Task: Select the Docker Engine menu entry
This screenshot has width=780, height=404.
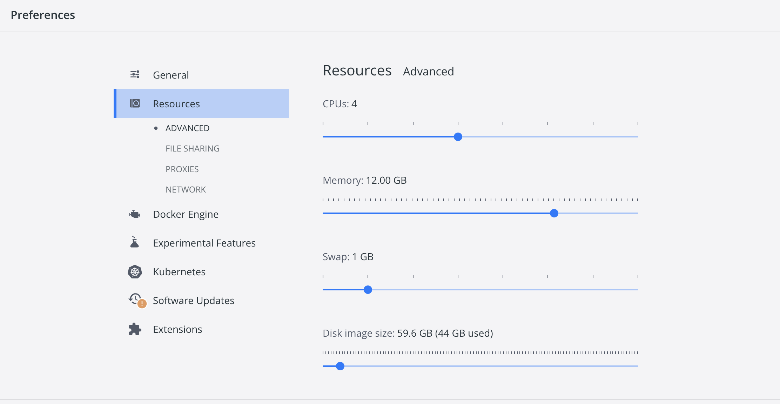Action: coord(186,214)
